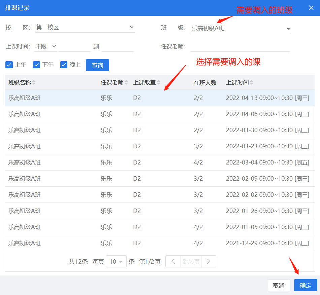320x295 pixels.
Task: Click the end date field after 到
Action: (118, 46)
